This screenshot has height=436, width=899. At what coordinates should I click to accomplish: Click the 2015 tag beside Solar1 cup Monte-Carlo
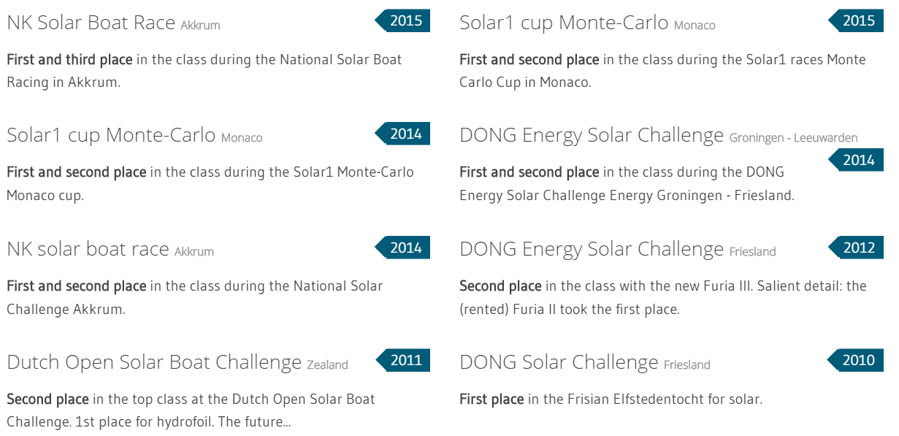pyautogui.click(x=858, y=20)
